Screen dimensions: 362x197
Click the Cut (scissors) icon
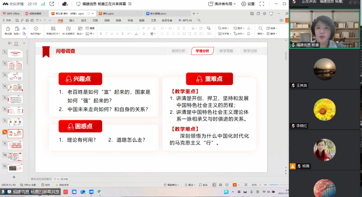pyautogui.click(x=24, y=29)
